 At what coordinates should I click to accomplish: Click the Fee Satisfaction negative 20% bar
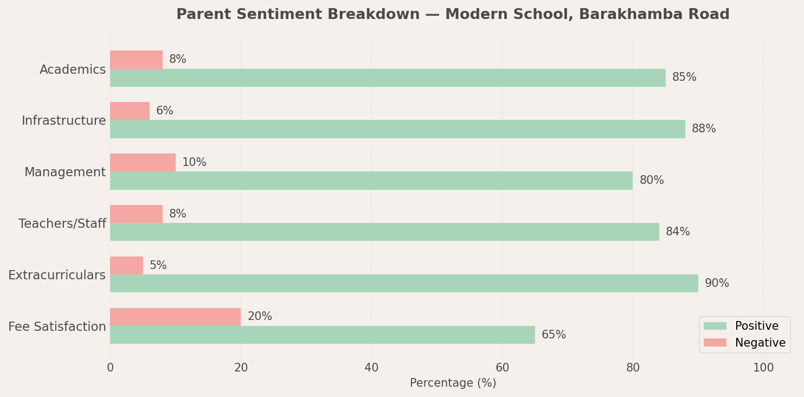(175, 317)
